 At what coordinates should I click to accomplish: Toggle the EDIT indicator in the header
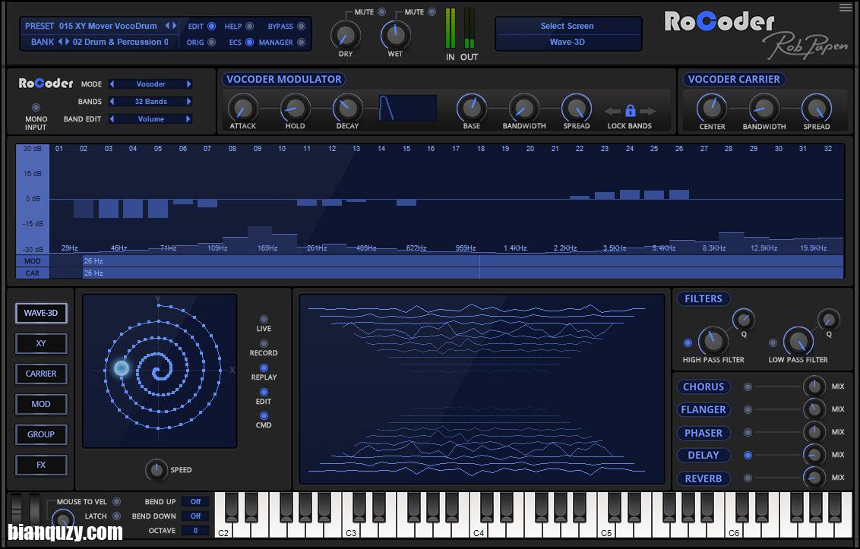[211, 27]
